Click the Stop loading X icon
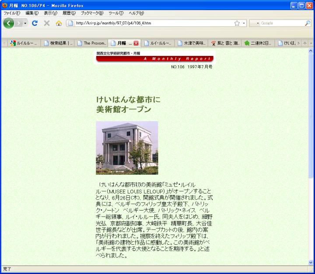This screenshot has height=274, width=315. (46, 23)
